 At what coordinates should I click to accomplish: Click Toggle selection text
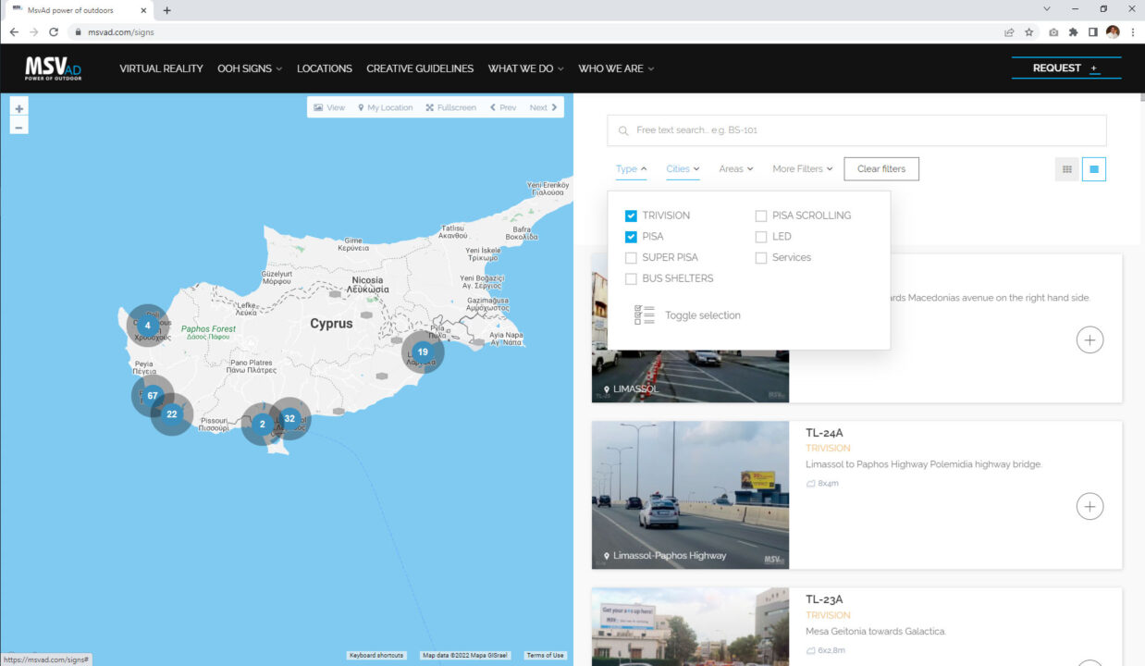(703, 315)
